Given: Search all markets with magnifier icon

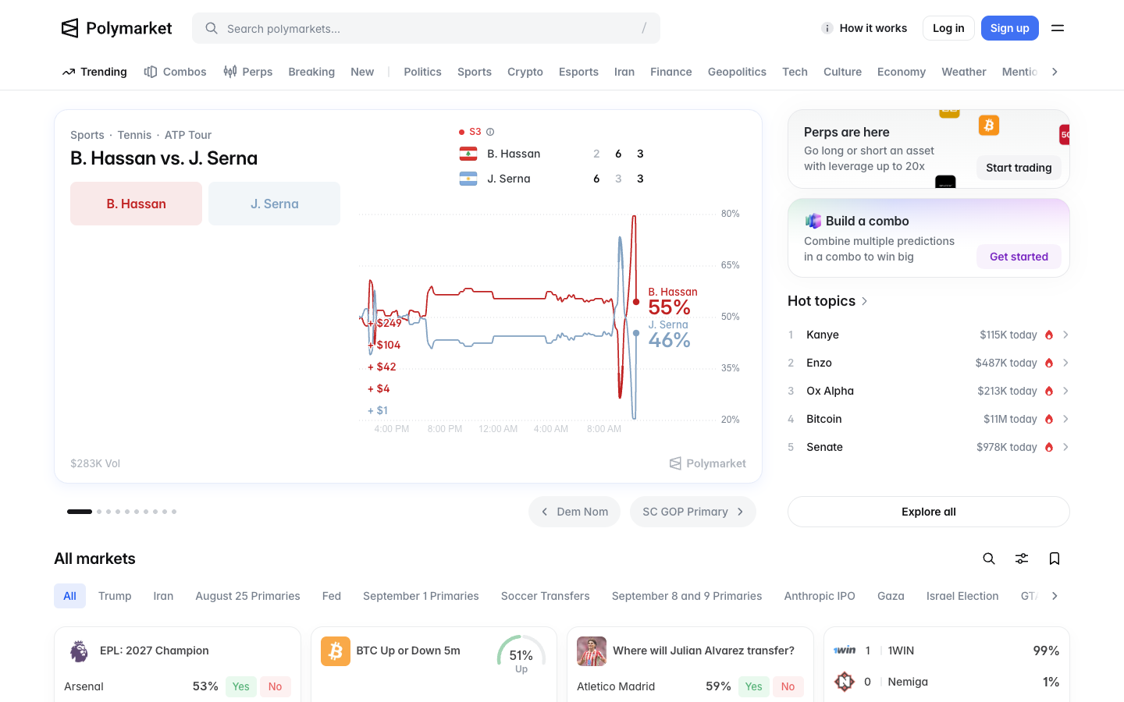Looking at the screenshot, I should point(989,558).
